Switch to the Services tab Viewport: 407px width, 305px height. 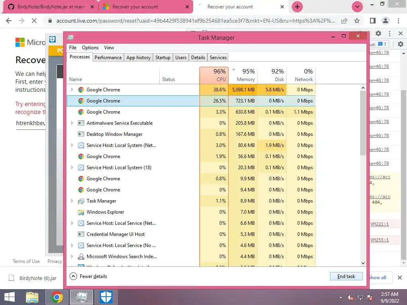218,58
